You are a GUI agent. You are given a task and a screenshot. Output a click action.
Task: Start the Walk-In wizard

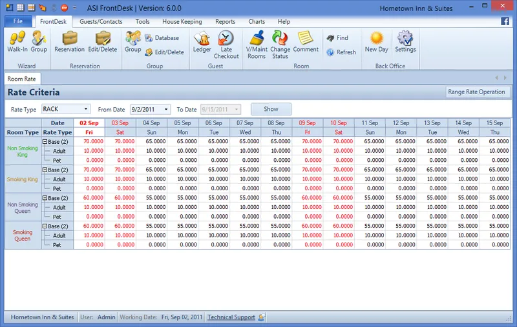pyautogui.click(x=17, y=41)
